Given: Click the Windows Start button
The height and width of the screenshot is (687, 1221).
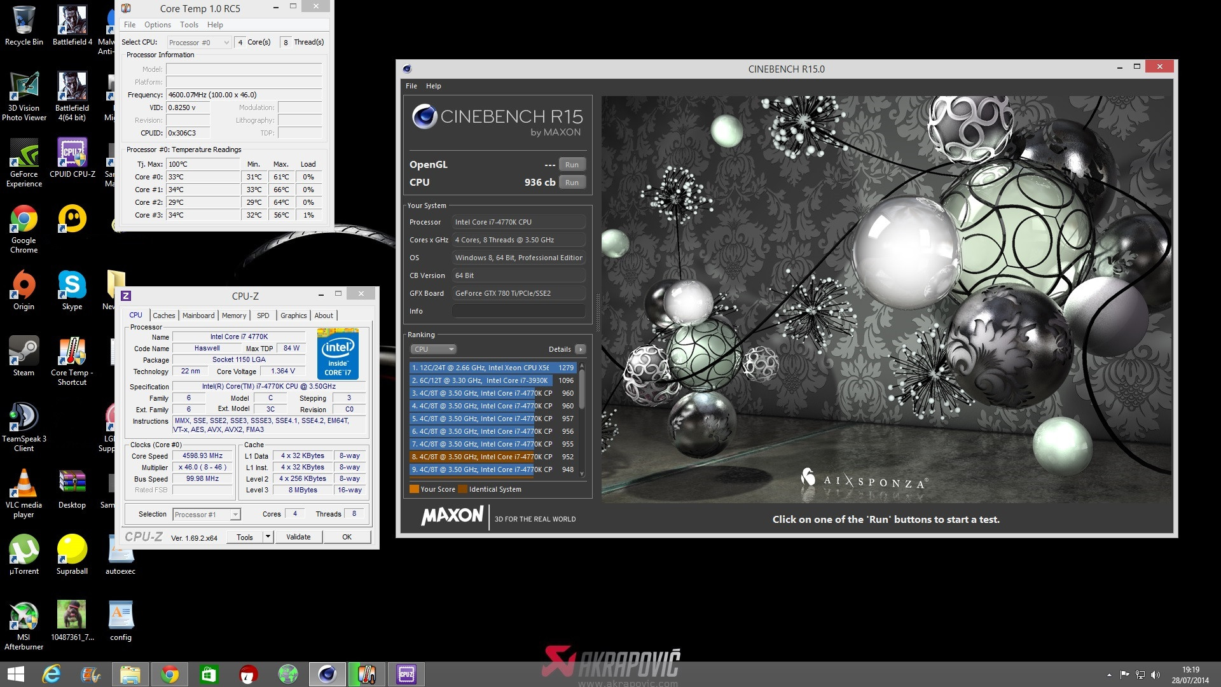Looking at the screenshot, I should (x=15, y=674).
